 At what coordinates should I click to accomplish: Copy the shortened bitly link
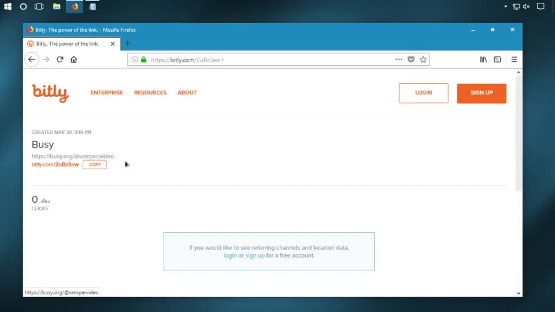[94, 165]
